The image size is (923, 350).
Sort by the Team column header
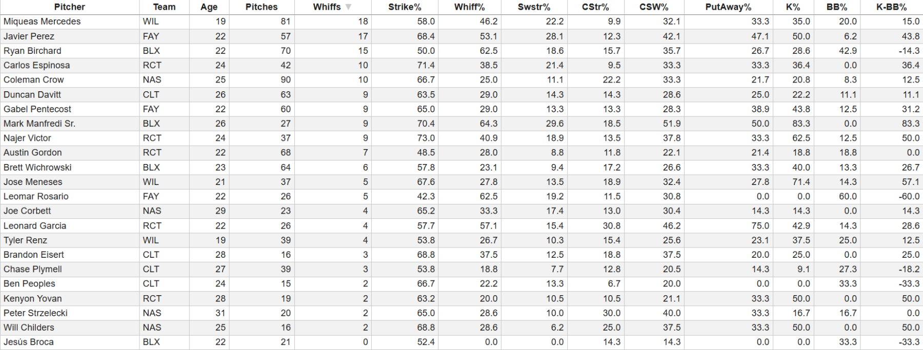click(x=164, y=7)
